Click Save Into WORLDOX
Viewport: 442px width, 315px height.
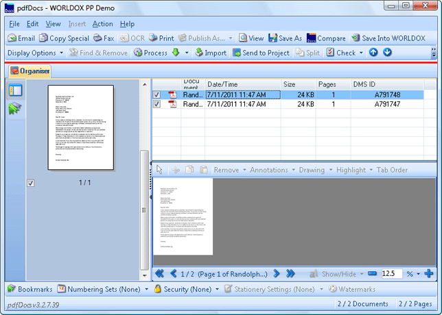coord(388,38)
